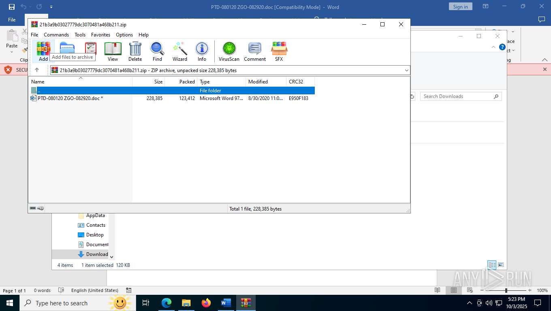This screenshot has height=311, width=551.
Task: Click the Extract To folder icon in WinRAR
Action: point(67,48)
